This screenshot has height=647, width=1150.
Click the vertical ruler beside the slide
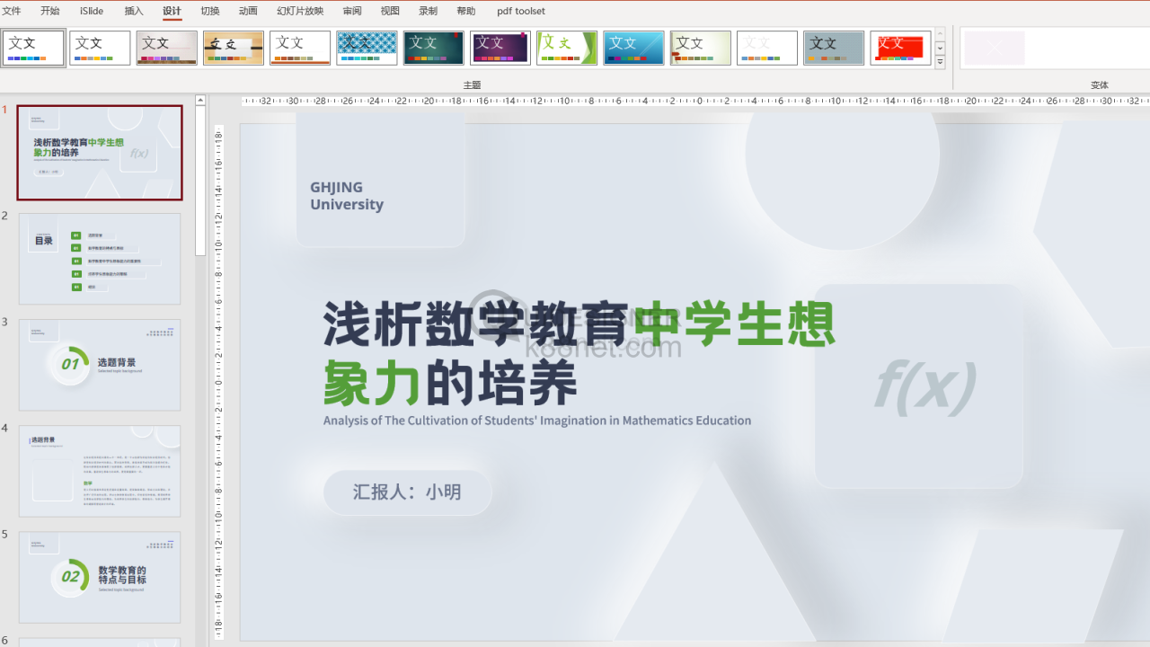pyautogui.click(x=219, y=382)
